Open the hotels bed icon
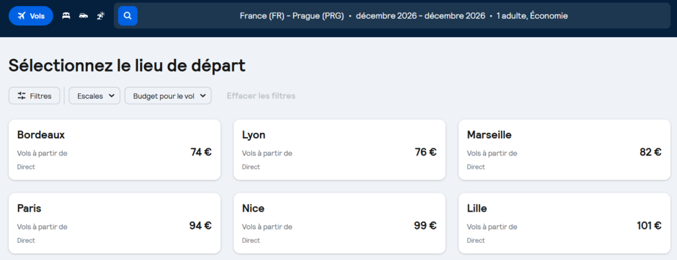 66,16
